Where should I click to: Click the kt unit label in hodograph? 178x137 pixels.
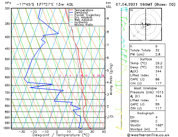coord(132,10)
